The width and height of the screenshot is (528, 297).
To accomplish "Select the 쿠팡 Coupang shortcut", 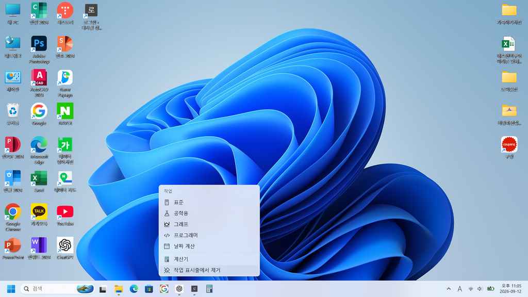I will 509,148.
